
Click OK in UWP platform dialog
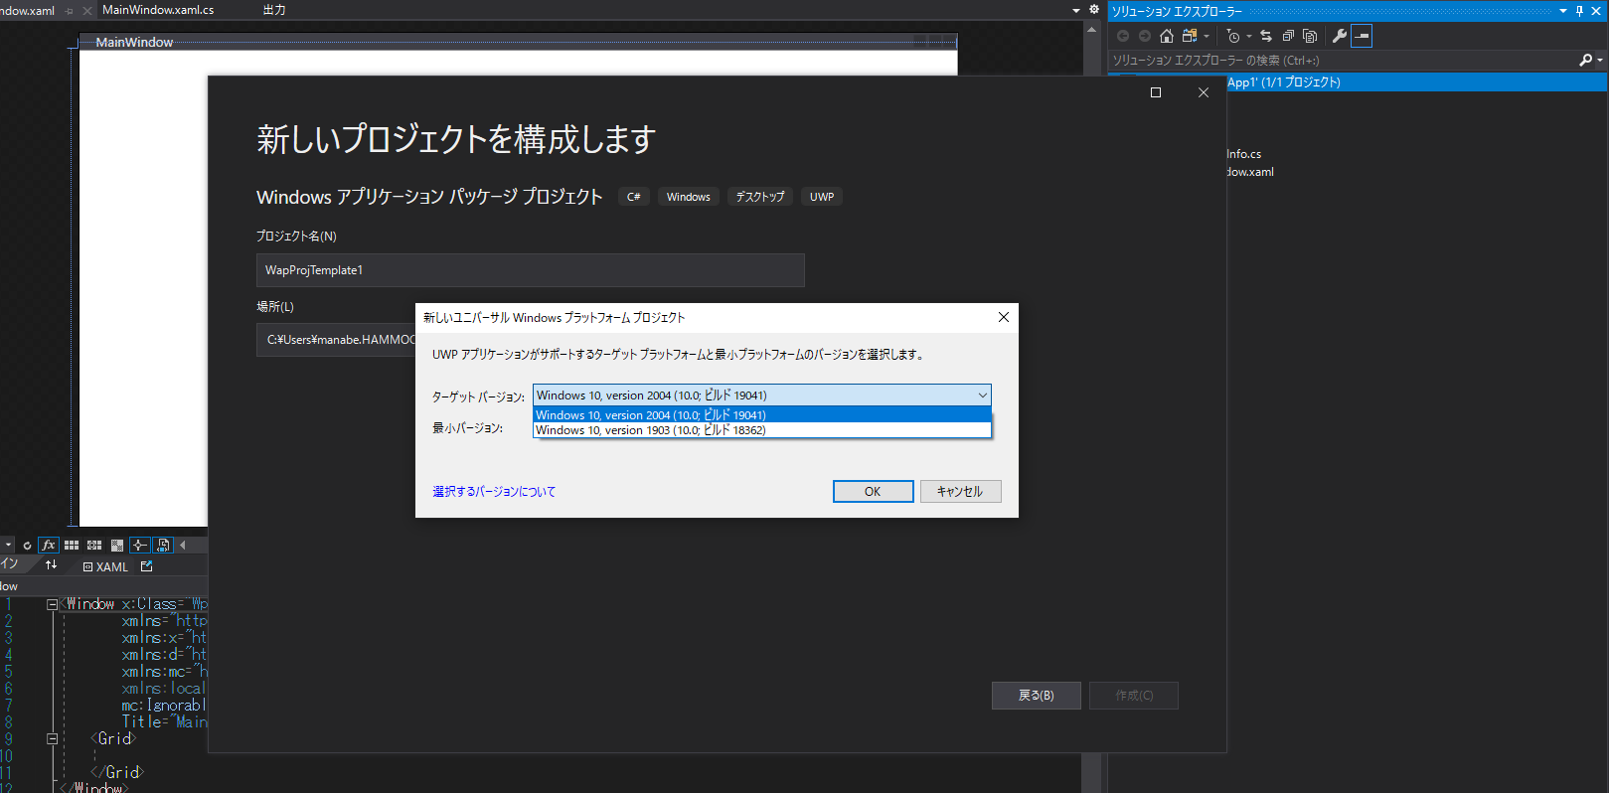[873, 492]
